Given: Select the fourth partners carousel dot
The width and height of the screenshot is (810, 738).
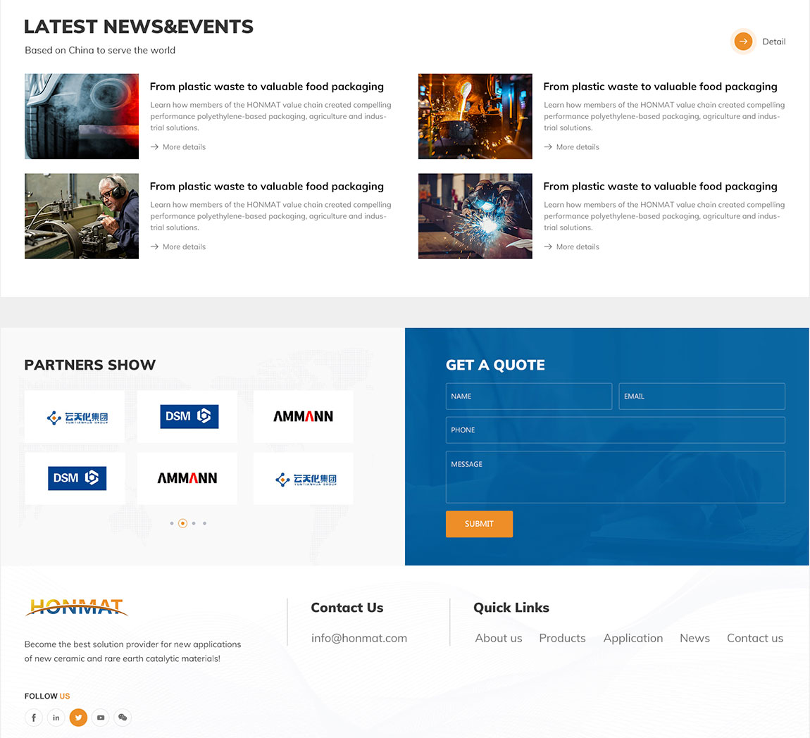Looking at the screenshot, I should coord(204,523).
